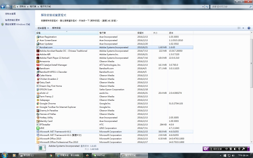Click the taskbar clock showing 08:14
This screenshot has width=253, height=158.
click(x=243, y=156)
